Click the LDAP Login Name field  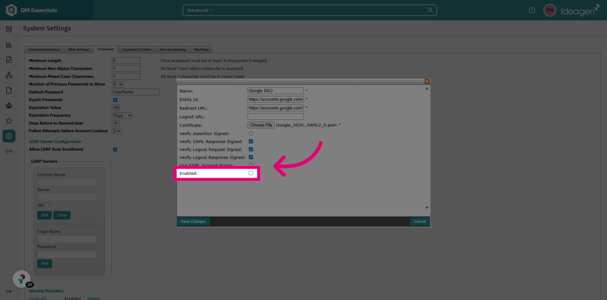tap(67, 239)
